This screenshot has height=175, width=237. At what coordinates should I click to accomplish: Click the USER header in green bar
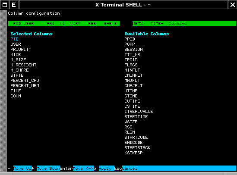(29, 24)
